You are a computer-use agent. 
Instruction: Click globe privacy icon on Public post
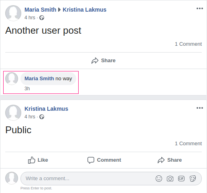coord(42,117)
